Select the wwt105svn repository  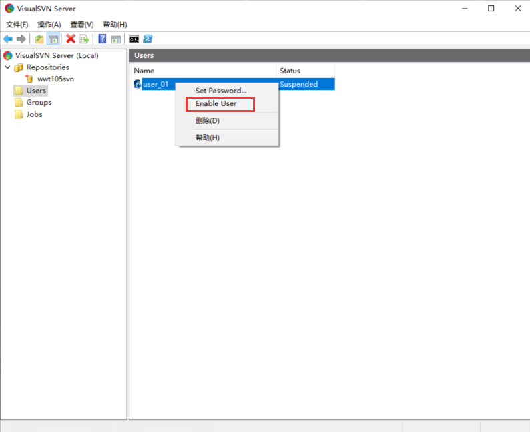coord(55,79)
